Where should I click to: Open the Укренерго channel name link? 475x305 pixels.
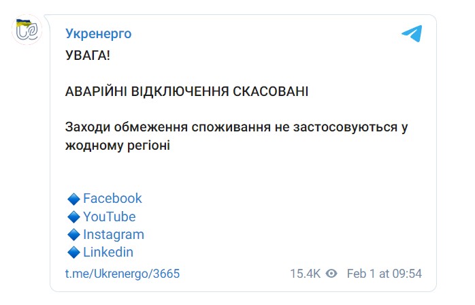coord(99,33)
